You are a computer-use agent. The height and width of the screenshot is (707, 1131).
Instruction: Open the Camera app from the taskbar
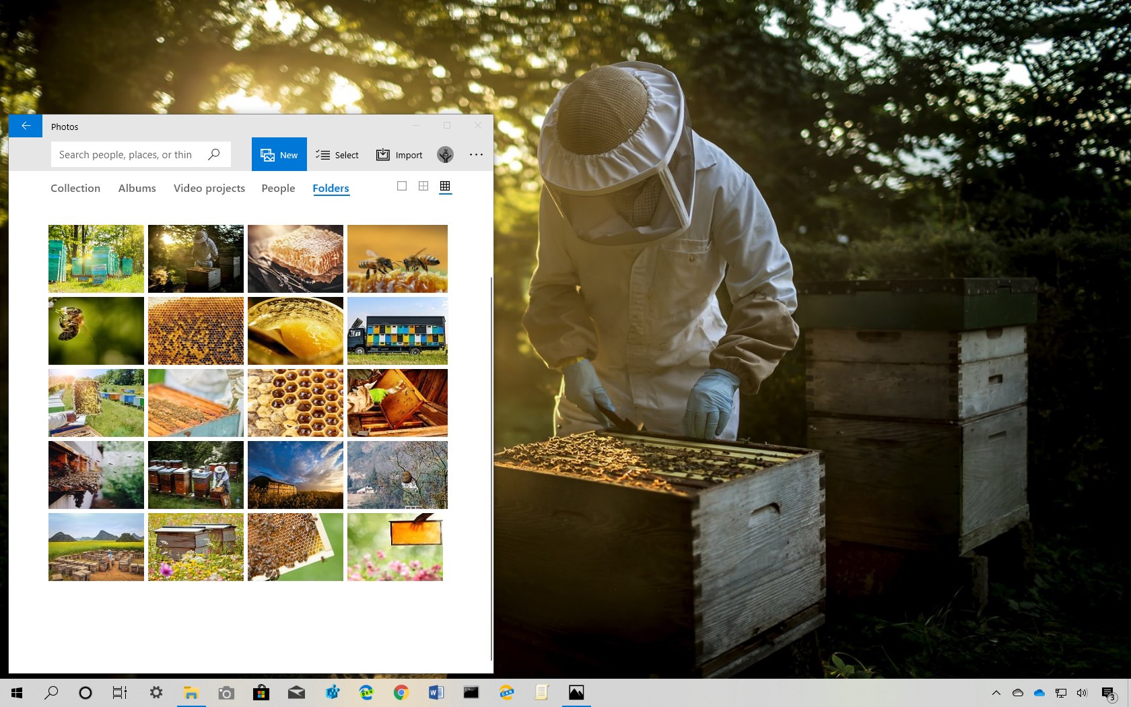(x=226, y=692)
